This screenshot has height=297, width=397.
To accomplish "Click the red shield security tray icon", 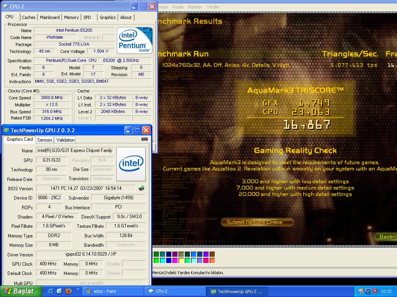I will [375, 291].
